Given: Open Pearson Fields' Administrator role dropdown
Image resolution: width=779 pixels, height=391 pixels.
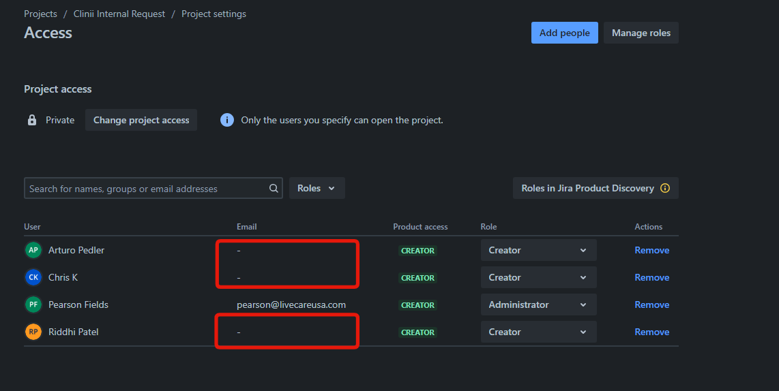Looking at the screenshot, I should tap(538, 304).
